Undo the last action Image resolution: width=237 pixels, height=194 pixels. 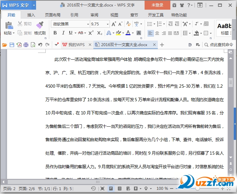pyautogui.click(x=40, y=45)
